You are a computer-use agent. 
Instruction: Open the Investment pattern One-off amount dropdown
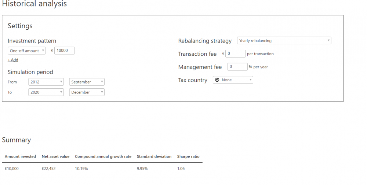26,51
